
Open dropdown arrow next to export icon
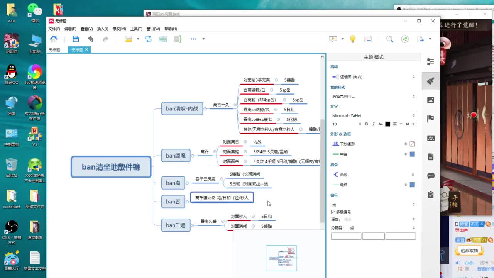point(430,39)
